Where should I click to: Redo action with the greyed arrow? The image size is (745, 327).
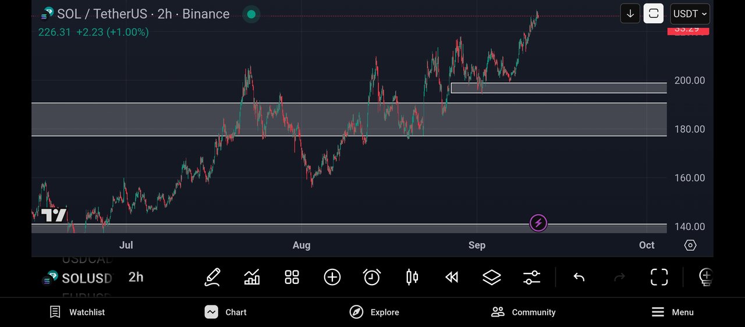pos(619,277)
